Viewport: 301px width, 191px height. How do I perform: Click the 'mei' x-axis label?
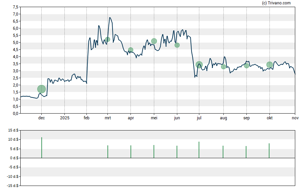[154, 118]
